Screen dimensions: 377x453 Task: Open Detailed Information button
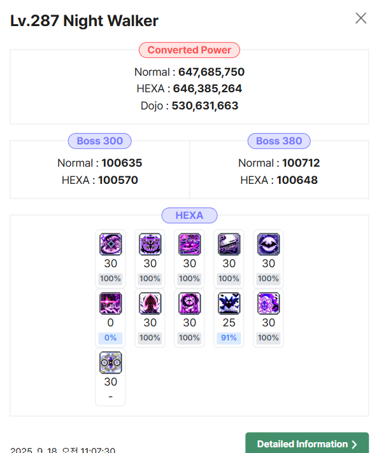pos(307,443)
